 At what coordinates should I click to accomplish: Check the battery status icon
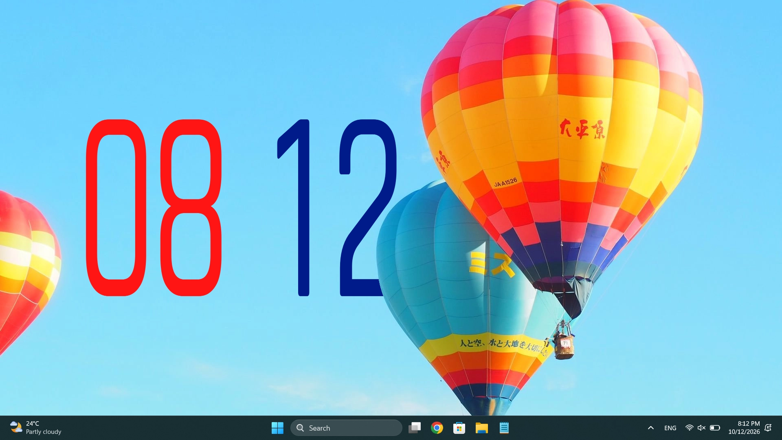(715, 428)
